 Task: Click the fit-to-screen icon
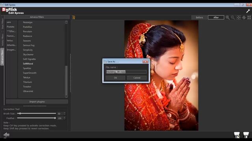click(239, 17)
